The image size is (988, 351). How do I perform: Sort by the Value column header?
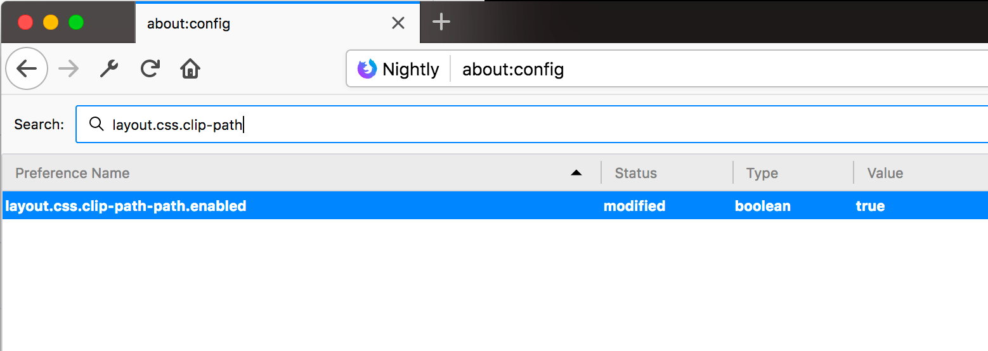(x=921, y=173)
